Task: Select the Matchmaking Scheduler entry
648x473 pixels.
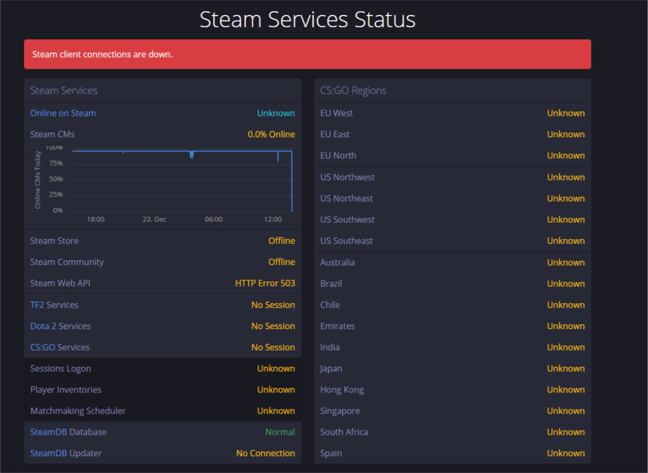Action: [x=162, y=411]
